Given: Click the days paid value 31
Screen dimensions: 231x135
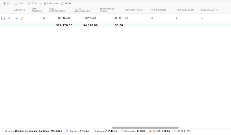Looking at the screenshot, I should tap(44, 18).
